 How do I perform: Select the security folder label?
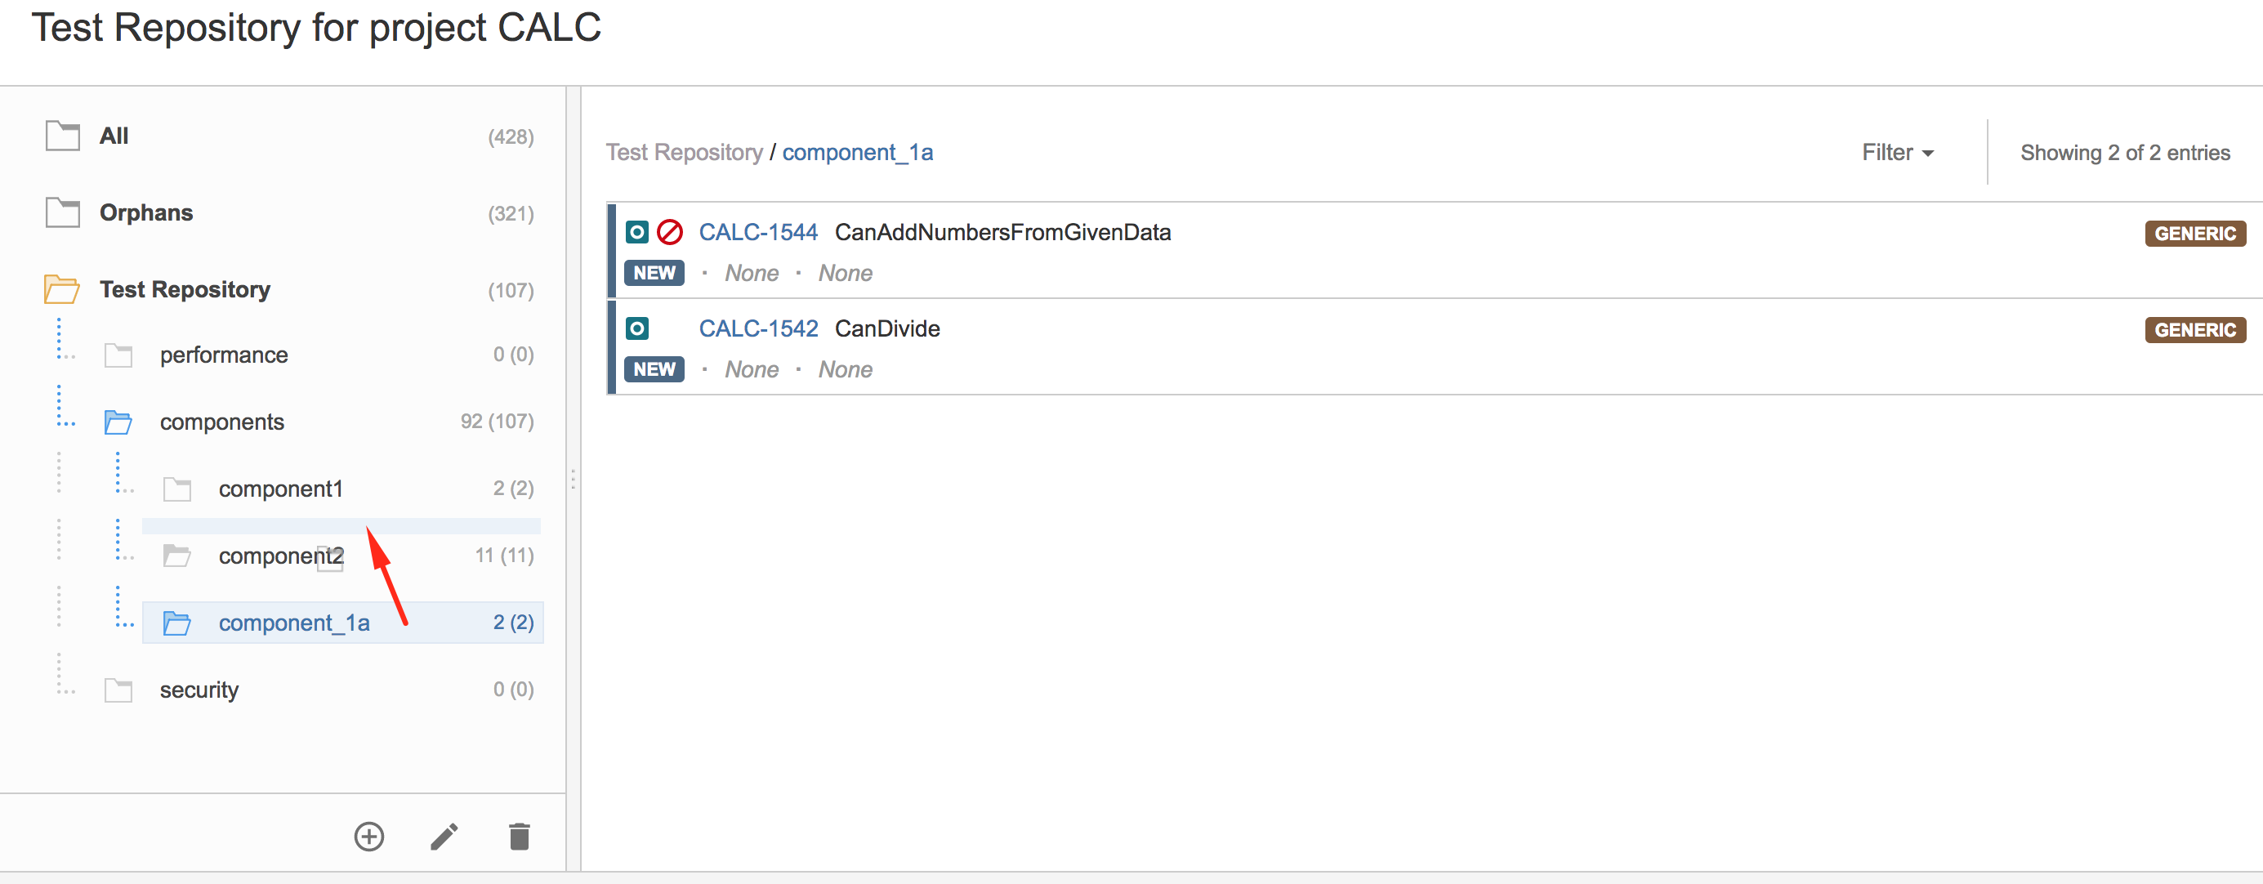click(199, 690)
